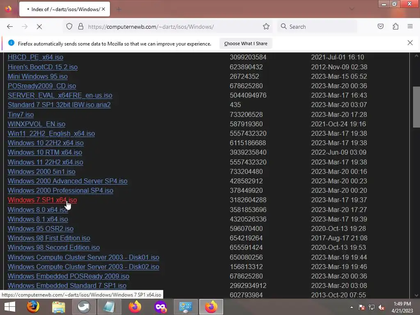This screenshot has height=315, width=420.
Task: Open Windows 98 First Edition.iso link
Action: coord(49,238)
